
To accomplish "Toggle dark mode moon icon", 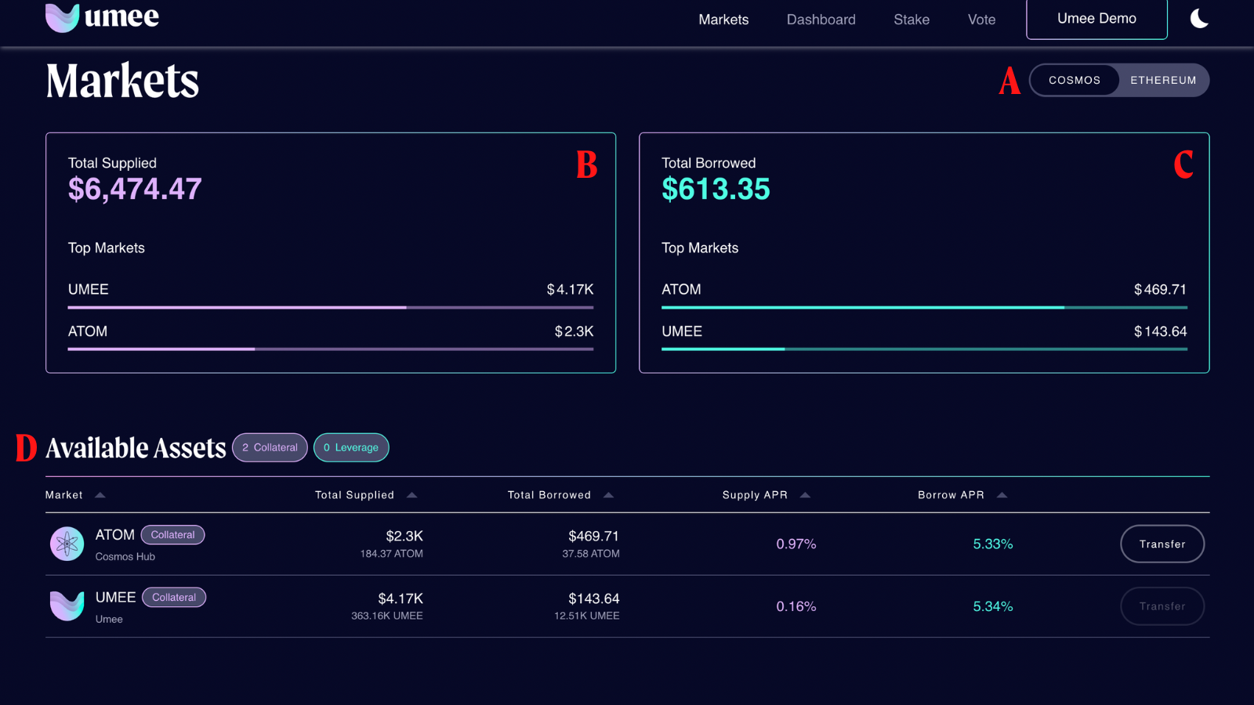I will 1199,18.
